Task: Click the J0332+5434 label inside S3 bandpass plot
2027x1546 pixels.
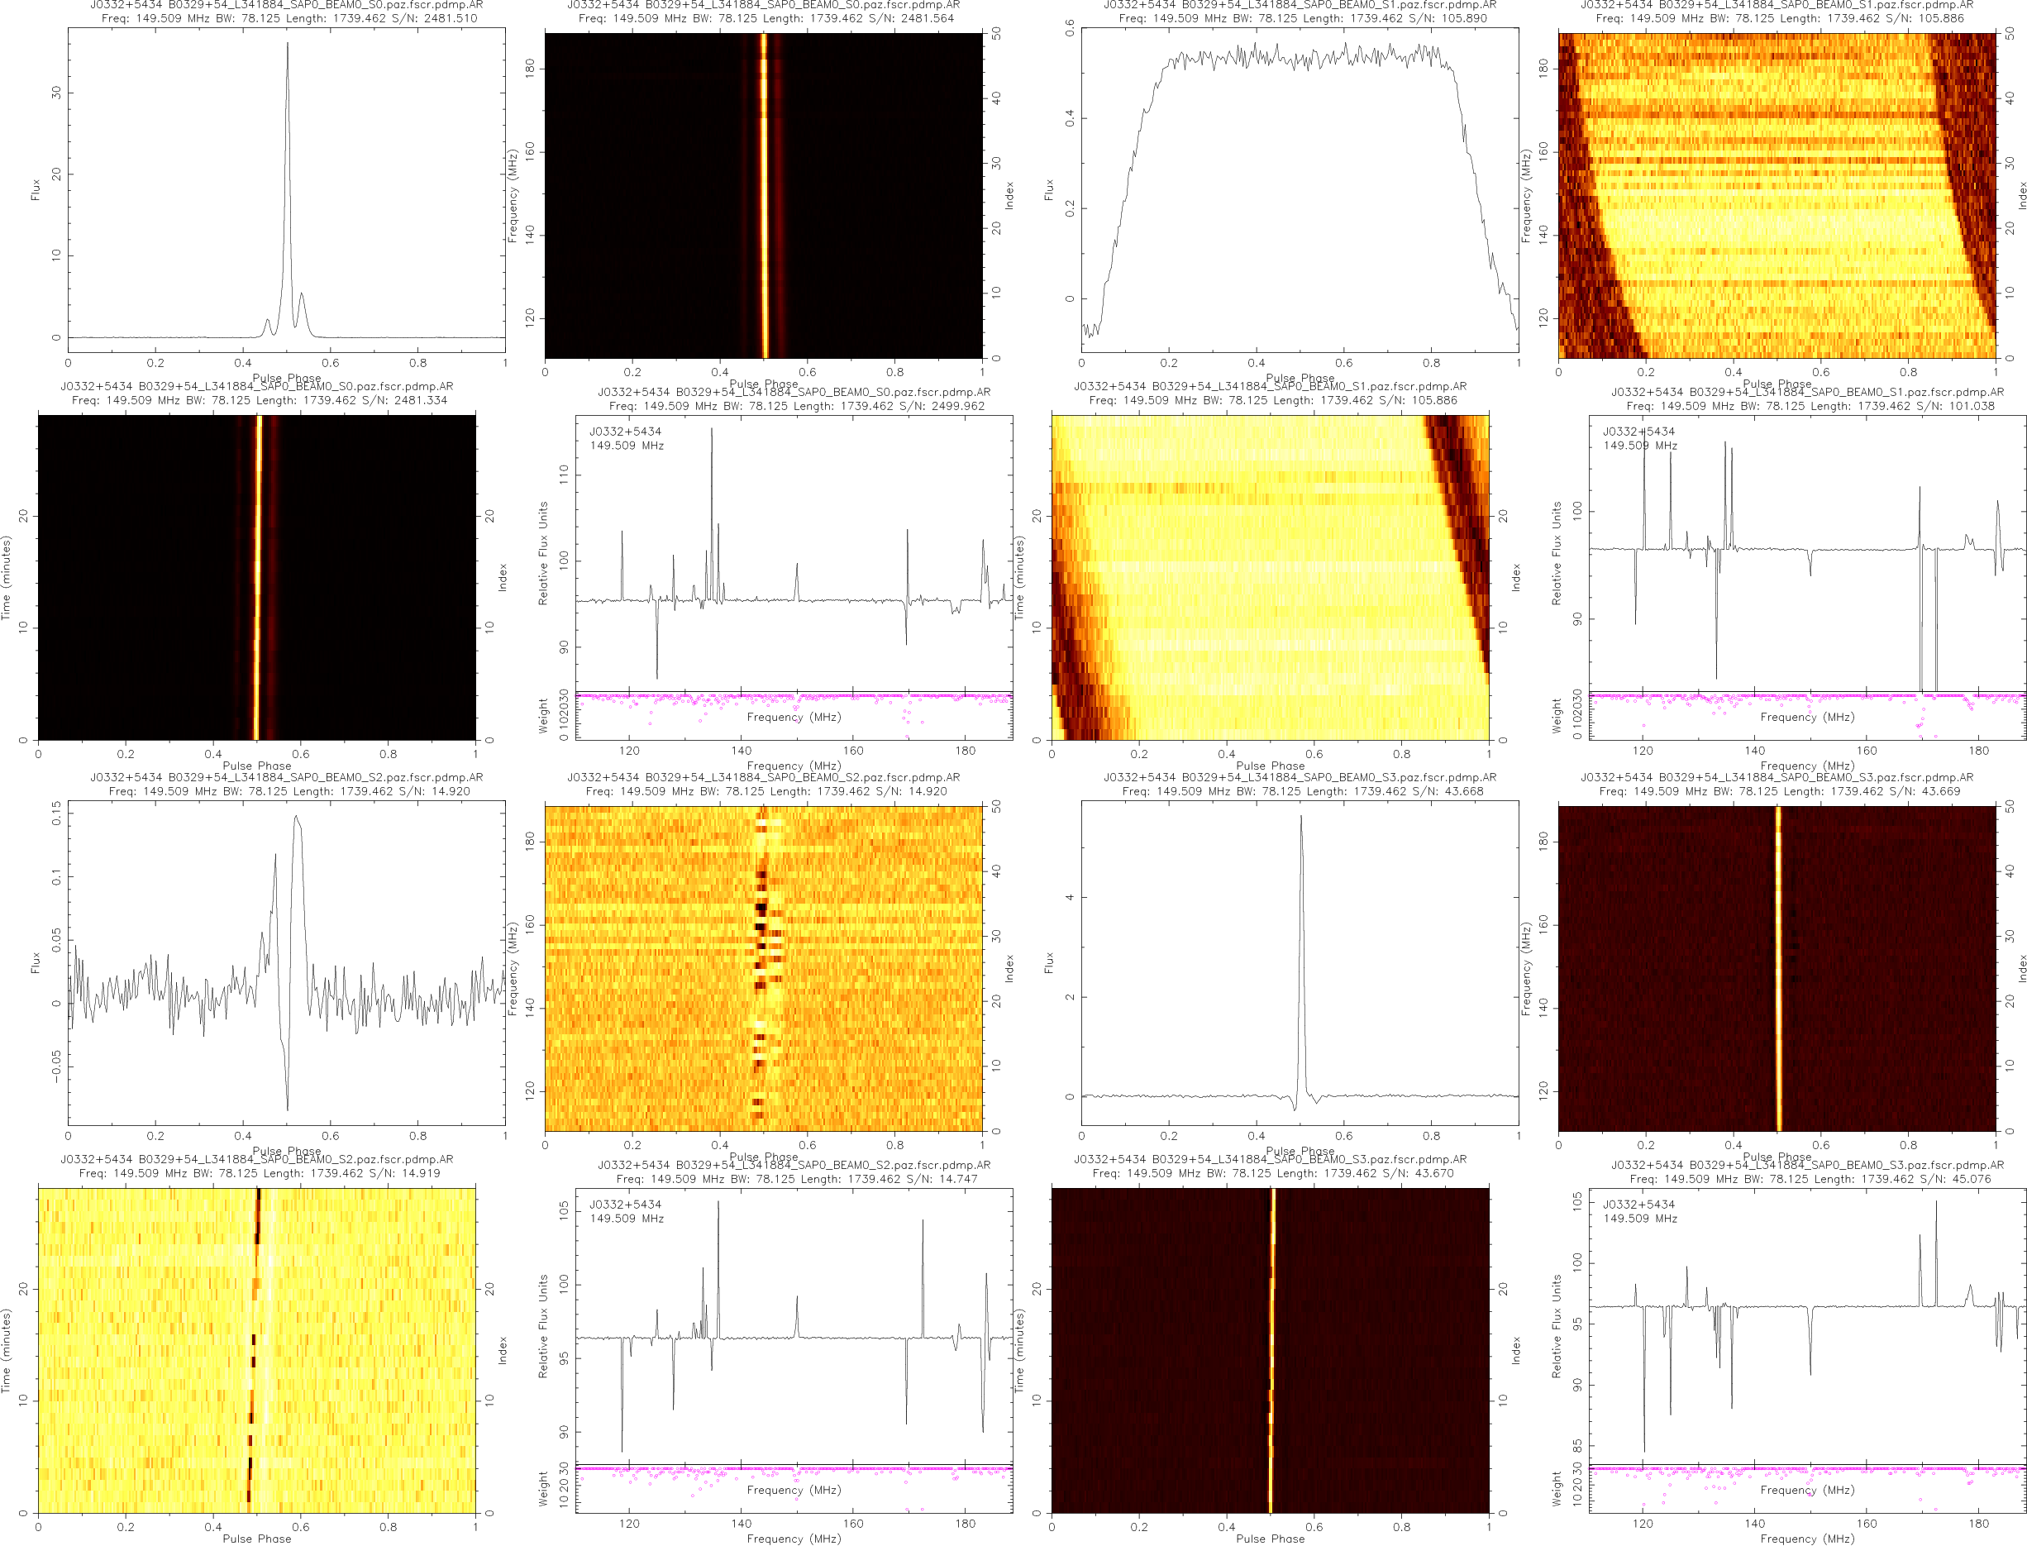Action: [x=1638, y=1204]
